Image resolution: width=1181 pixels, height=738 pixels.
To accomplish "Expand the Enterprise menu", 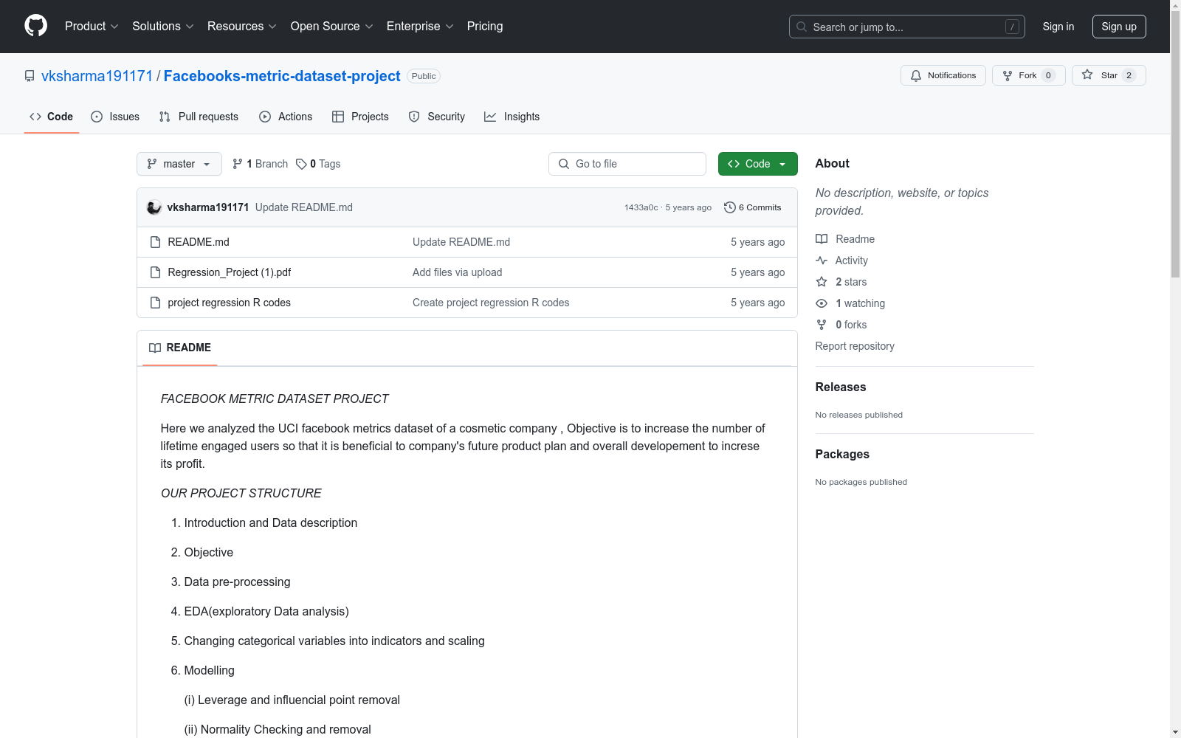I will (420, 27).
